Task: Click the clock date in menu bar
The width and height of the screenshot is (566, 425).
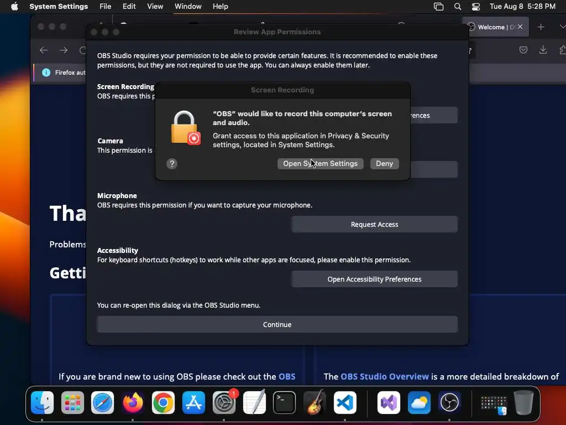Action: (x=522, y=7)
